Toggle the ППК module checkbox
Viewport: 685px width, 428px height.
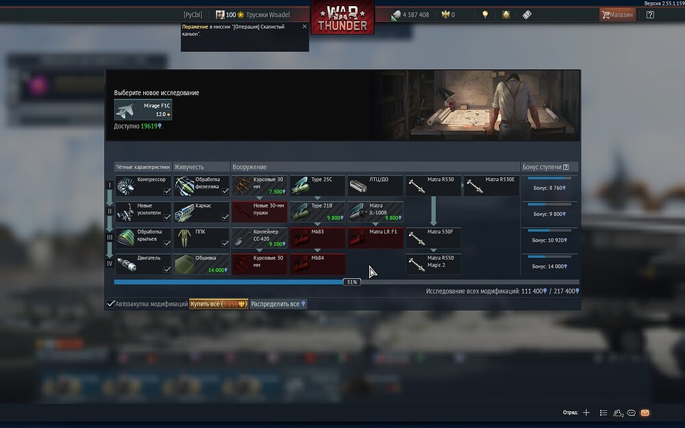pos(225,244)
